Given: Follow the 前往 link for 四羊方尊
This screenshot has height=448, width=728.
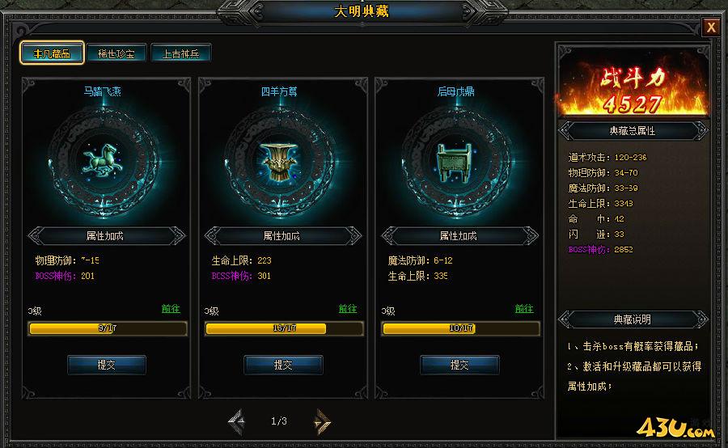Looking at the screenshot, I should [x=347, y=309].
